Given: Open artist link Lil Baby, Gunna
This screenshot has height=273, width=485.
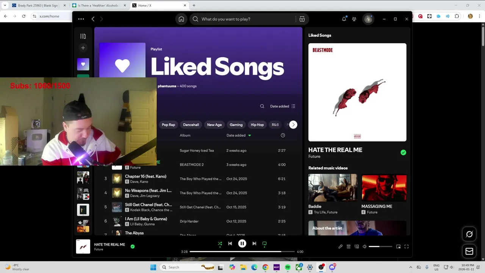Looking at the screenshot, I should pos(142,224).
